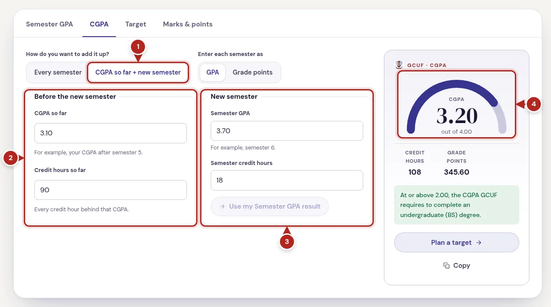Go to Marks & points tab
Viewport: 551px width, 307px height.
point(188,24)
